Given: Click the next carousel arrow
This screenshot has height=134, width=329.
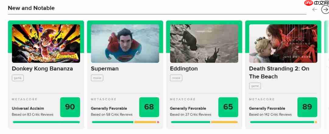Looking at the screenshot, I should [x=325, y=9].
